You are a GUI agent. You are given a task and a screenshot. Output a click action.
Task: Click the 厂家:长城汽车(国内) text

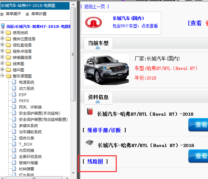157,59
